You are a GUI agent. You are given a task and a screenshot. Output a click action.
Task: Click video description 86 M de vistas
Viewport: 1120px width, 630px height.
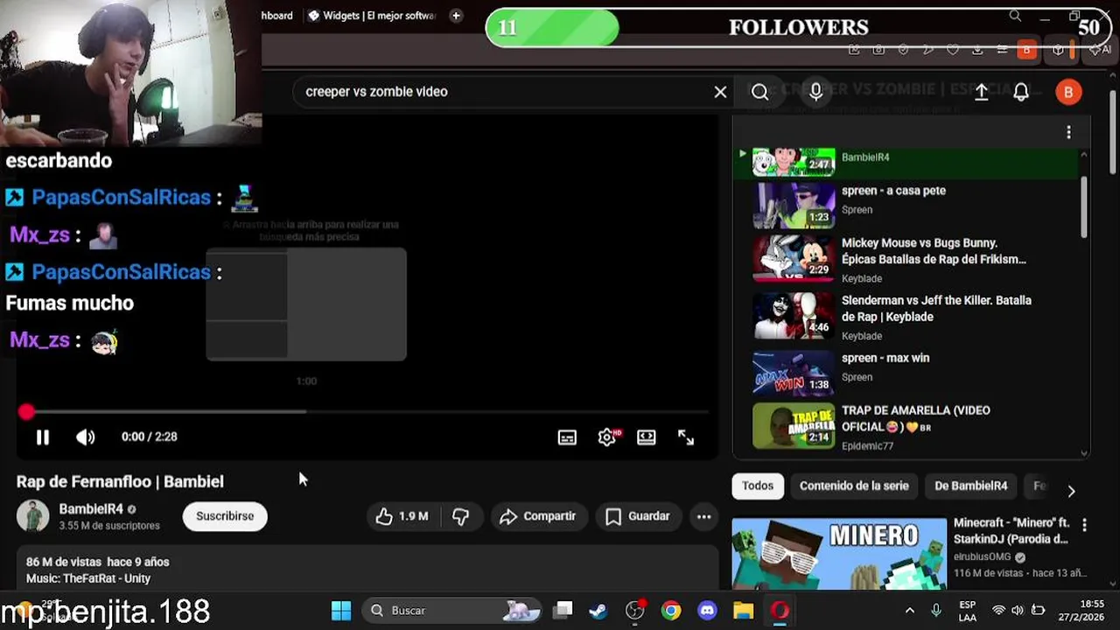97,562
